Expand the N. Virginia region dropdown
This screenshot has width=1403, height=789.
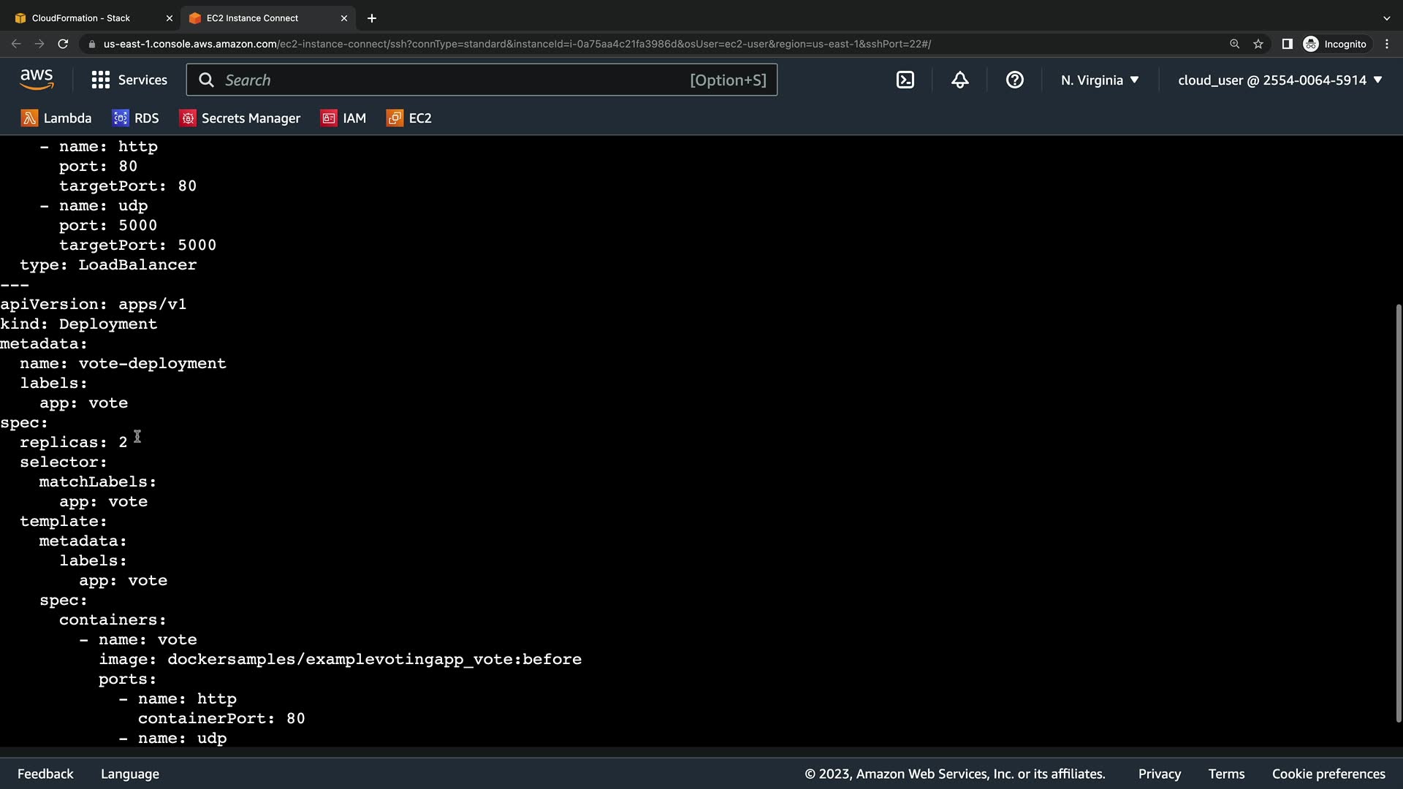click(1100, 80)
